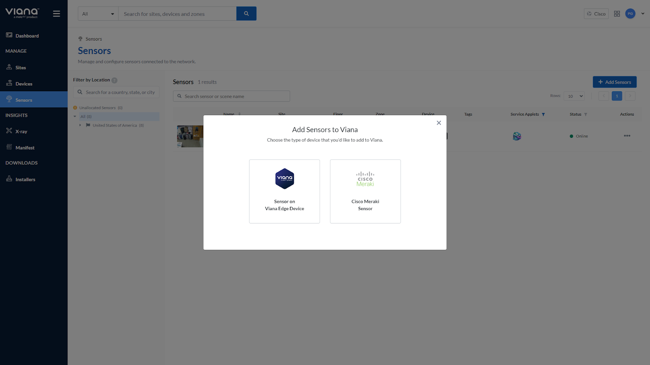This screenshot has height=365, width=650.
Task: Click the Add Sensors button
Action: point(614,82)
